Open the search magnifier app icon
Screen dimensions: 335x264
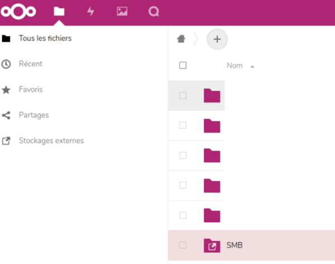(x=154, y=12)
